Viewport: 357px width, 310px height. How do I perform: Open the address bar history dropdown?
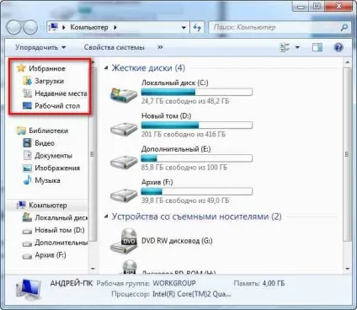pos(184,28)
